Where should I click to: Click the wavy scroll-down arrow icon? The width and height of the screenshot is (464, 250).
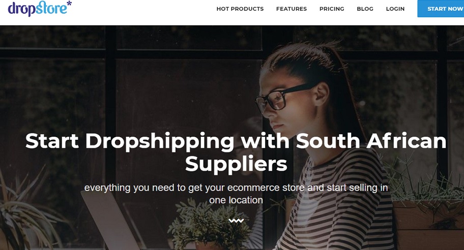click(236, 221)
